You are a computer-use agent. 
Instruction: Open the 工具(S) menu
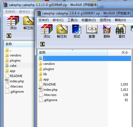[x=72, y=20]
